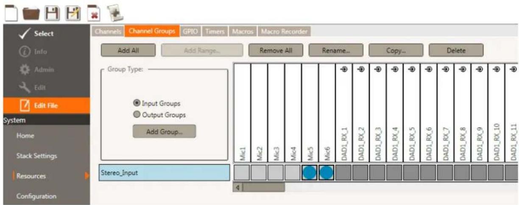Click the arrow icon above DAD1_RX_3
The width and height of the screenshot is (519, 205).
[378, 69]
